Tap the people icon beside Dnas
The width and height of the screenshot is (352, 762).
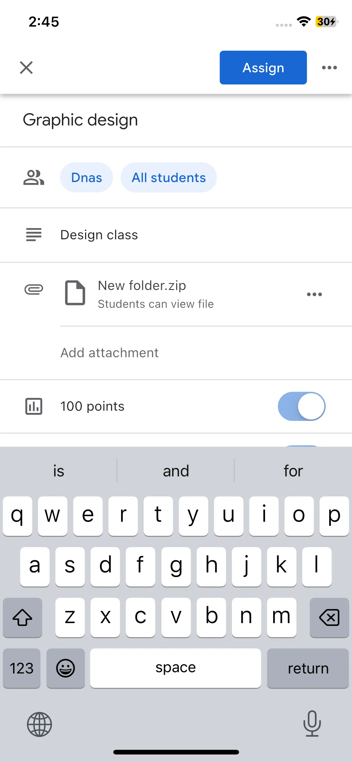(x=34, y=177)
